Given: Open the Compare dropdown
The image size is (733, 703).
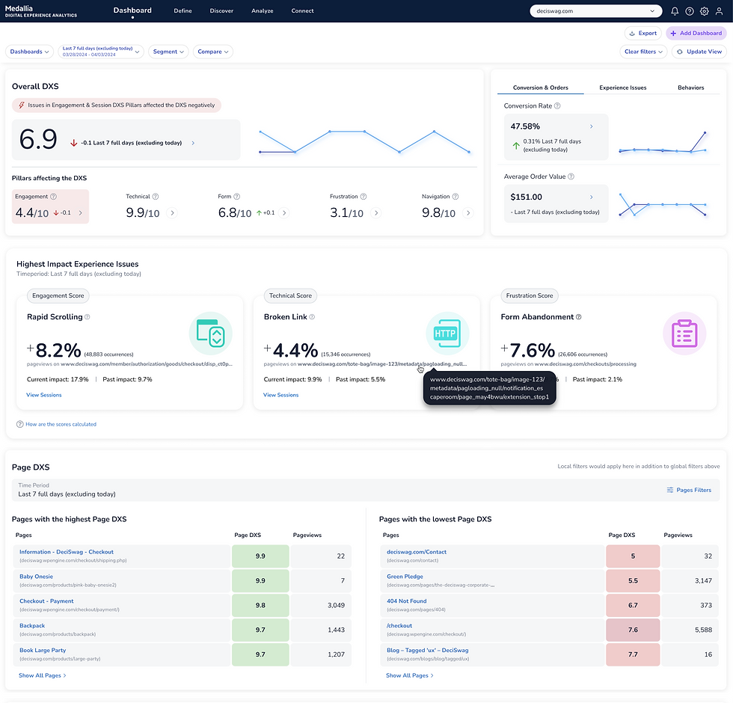Looking at the screenshot, I should [212, 52].
